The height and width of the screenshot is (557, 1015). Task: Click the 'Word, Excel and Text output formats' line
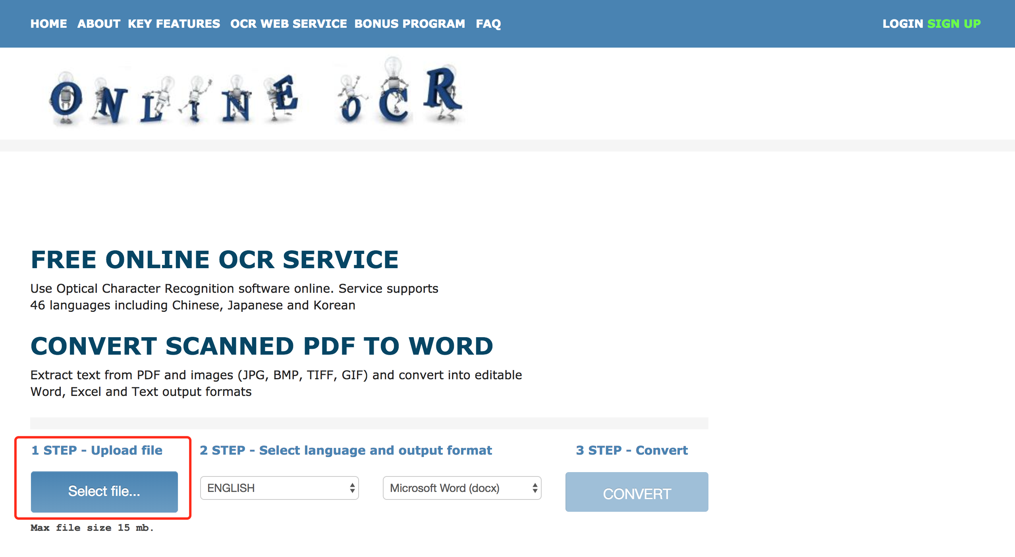(141, 392)
